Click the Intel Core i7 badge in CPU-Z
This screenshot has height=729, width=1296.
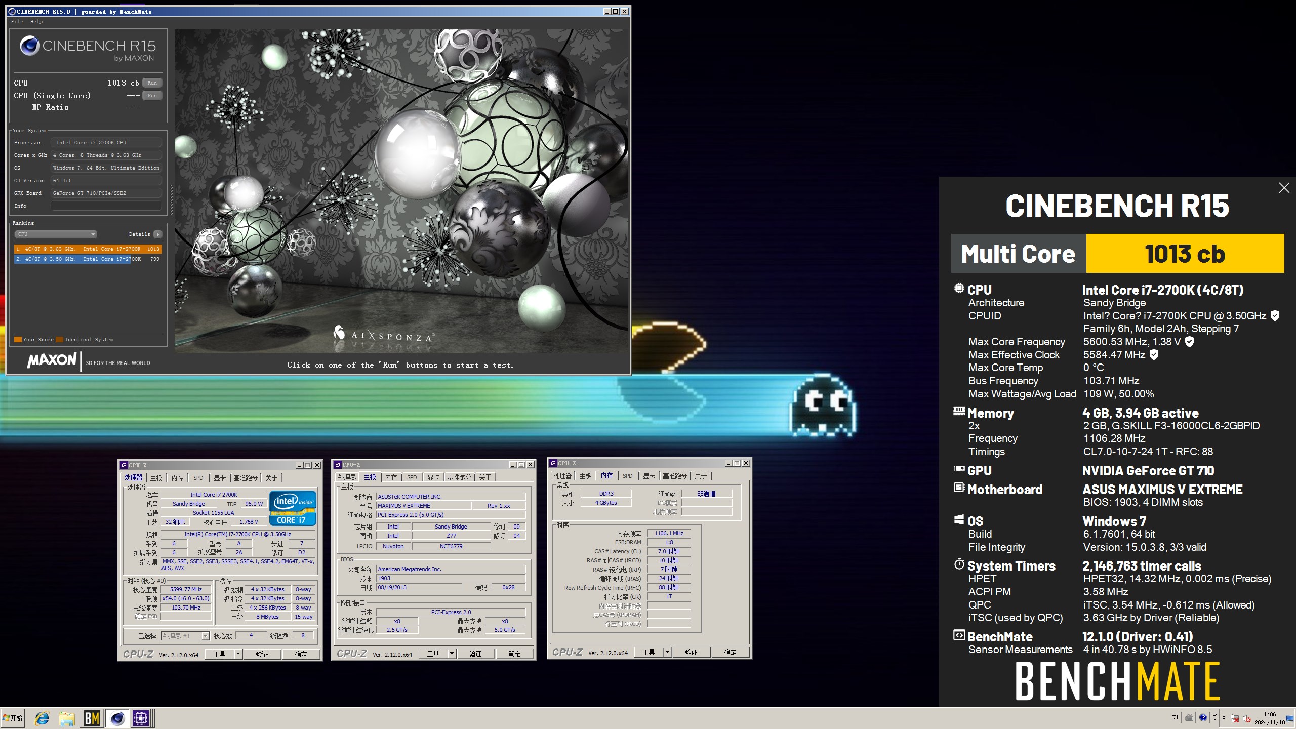pos(293,508)
